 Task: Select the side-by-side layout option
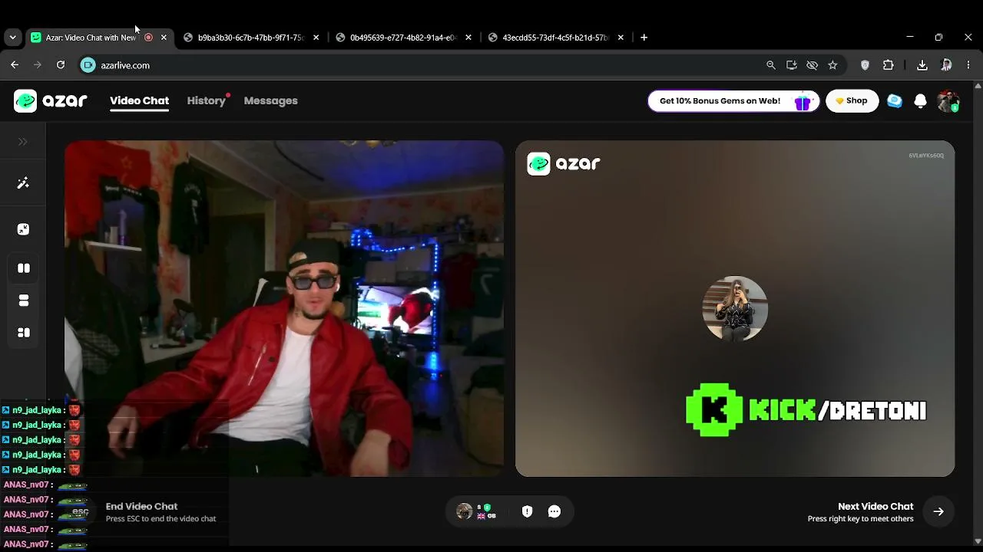(24, 268)
